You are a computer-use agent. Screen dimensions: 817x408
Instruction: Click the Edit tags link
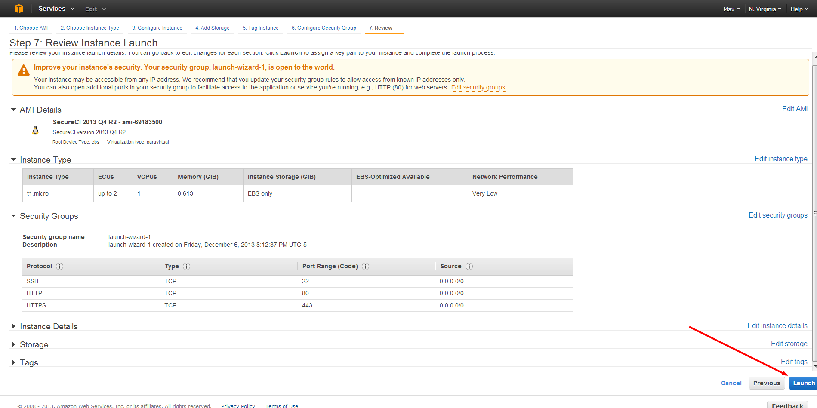(794, 362)
